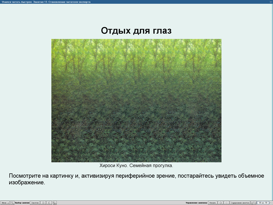The height and width of the screenshot is (205, 273).
Task: Go to previous lesson with left arrow
Action: (x=43, y=203)
